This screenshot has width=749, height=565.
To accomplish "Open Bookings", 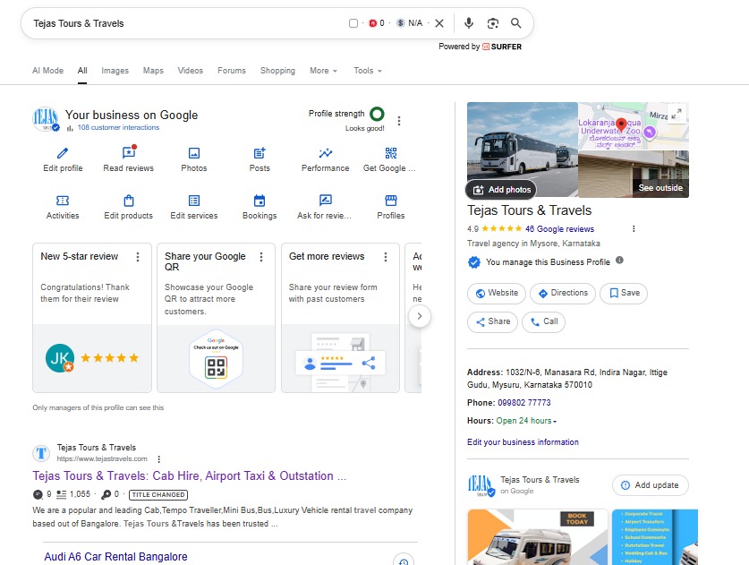I will pos(260,207).
